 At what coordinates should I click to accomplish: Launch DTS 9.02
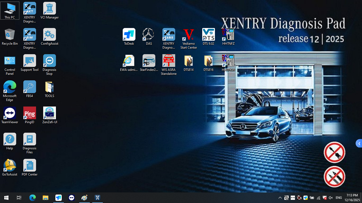(208, 34)
